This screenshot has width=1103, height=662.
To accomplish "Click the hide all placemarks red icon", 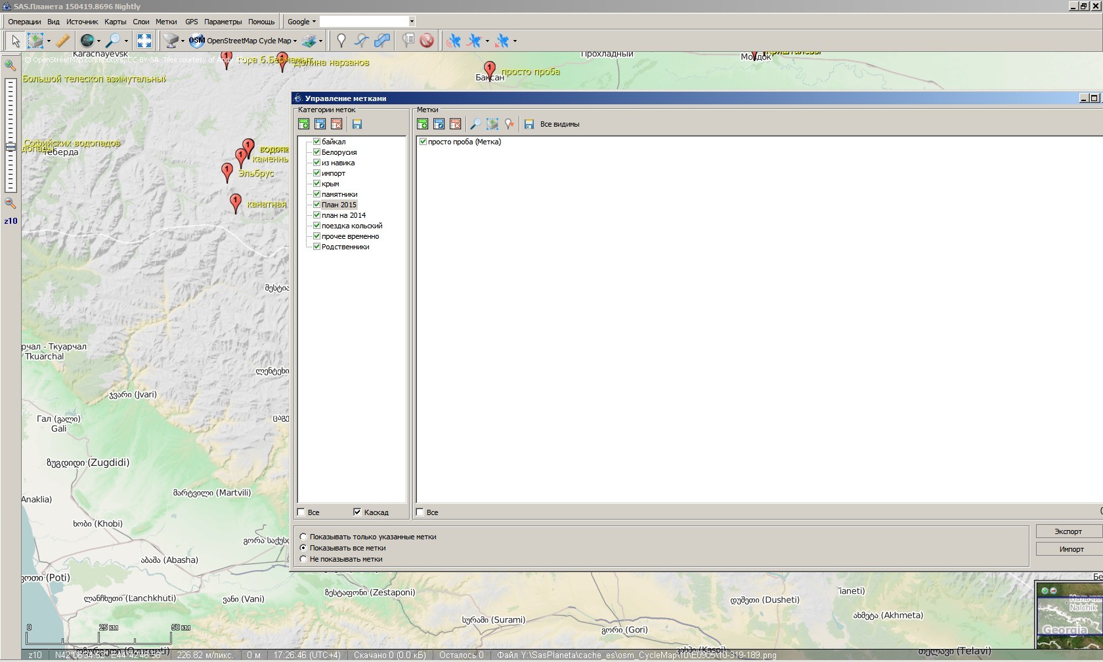I will pyautogui.click(x=427, y=41).
